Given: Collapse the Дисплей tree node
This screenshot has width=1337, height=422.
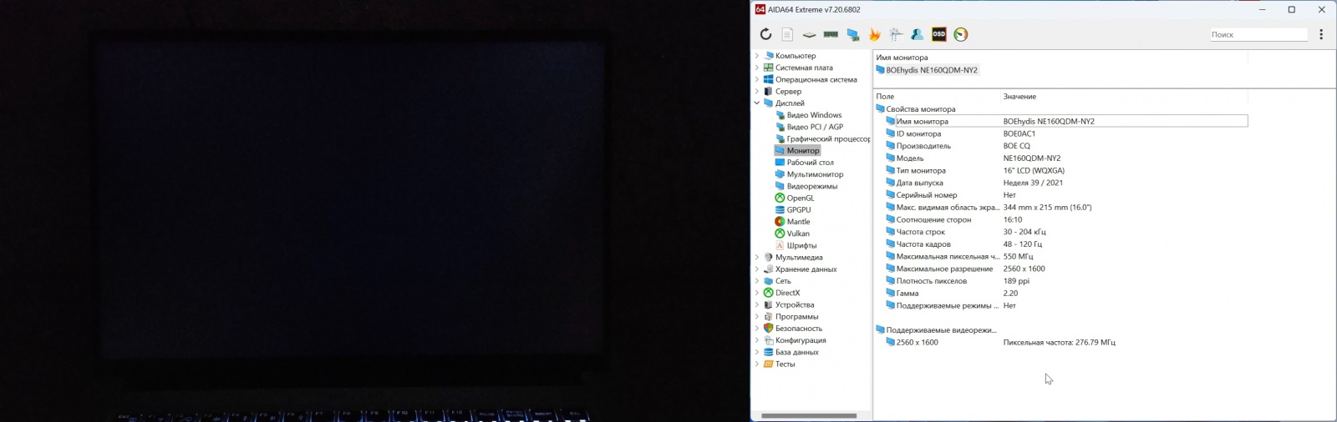Looking at the screenshot, I should [x=757, y=103].
